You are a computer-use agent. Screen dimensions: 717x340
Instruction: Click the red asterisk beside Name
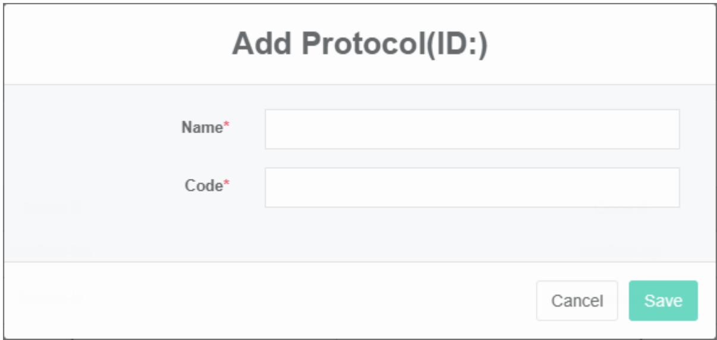pos(227,127)
